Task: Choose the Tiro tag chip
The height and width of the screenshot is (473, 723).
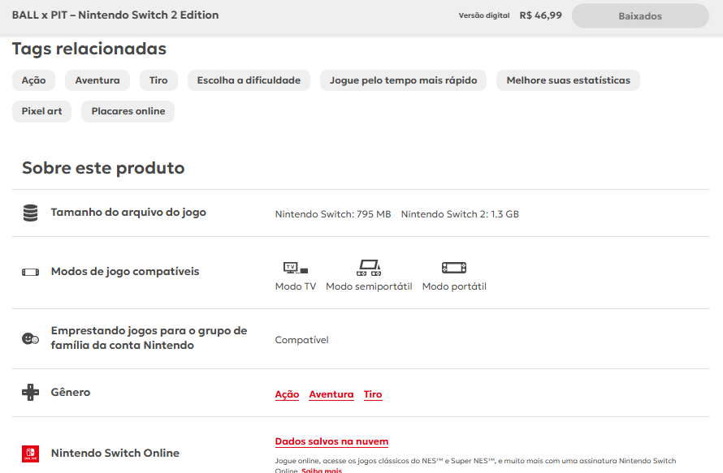Action: [x=158, y=80]
